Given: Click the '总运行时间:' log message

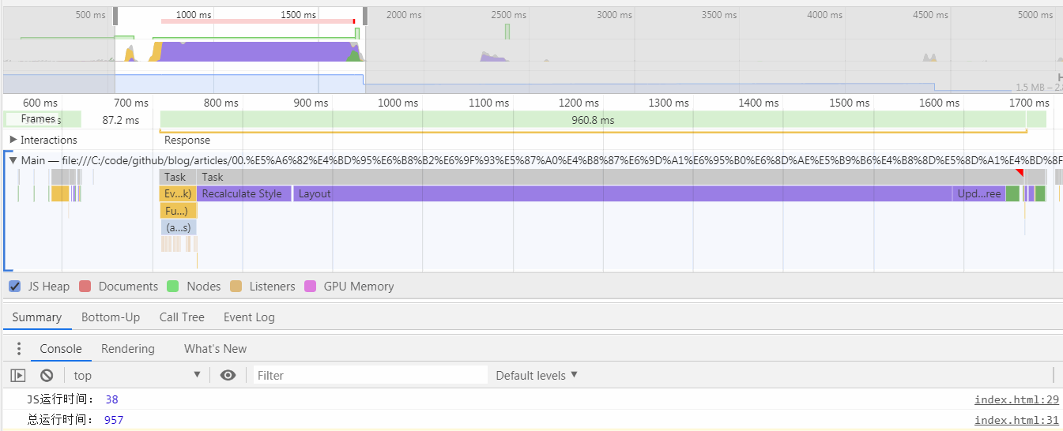Looking at the screenshot, I should [60, 420].
